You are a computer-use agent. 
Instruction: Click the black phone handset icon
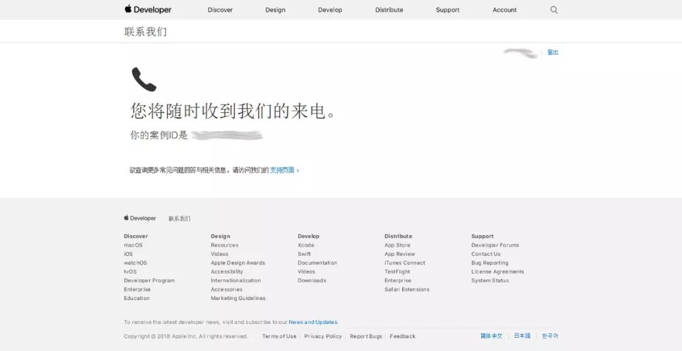point(143,79)
